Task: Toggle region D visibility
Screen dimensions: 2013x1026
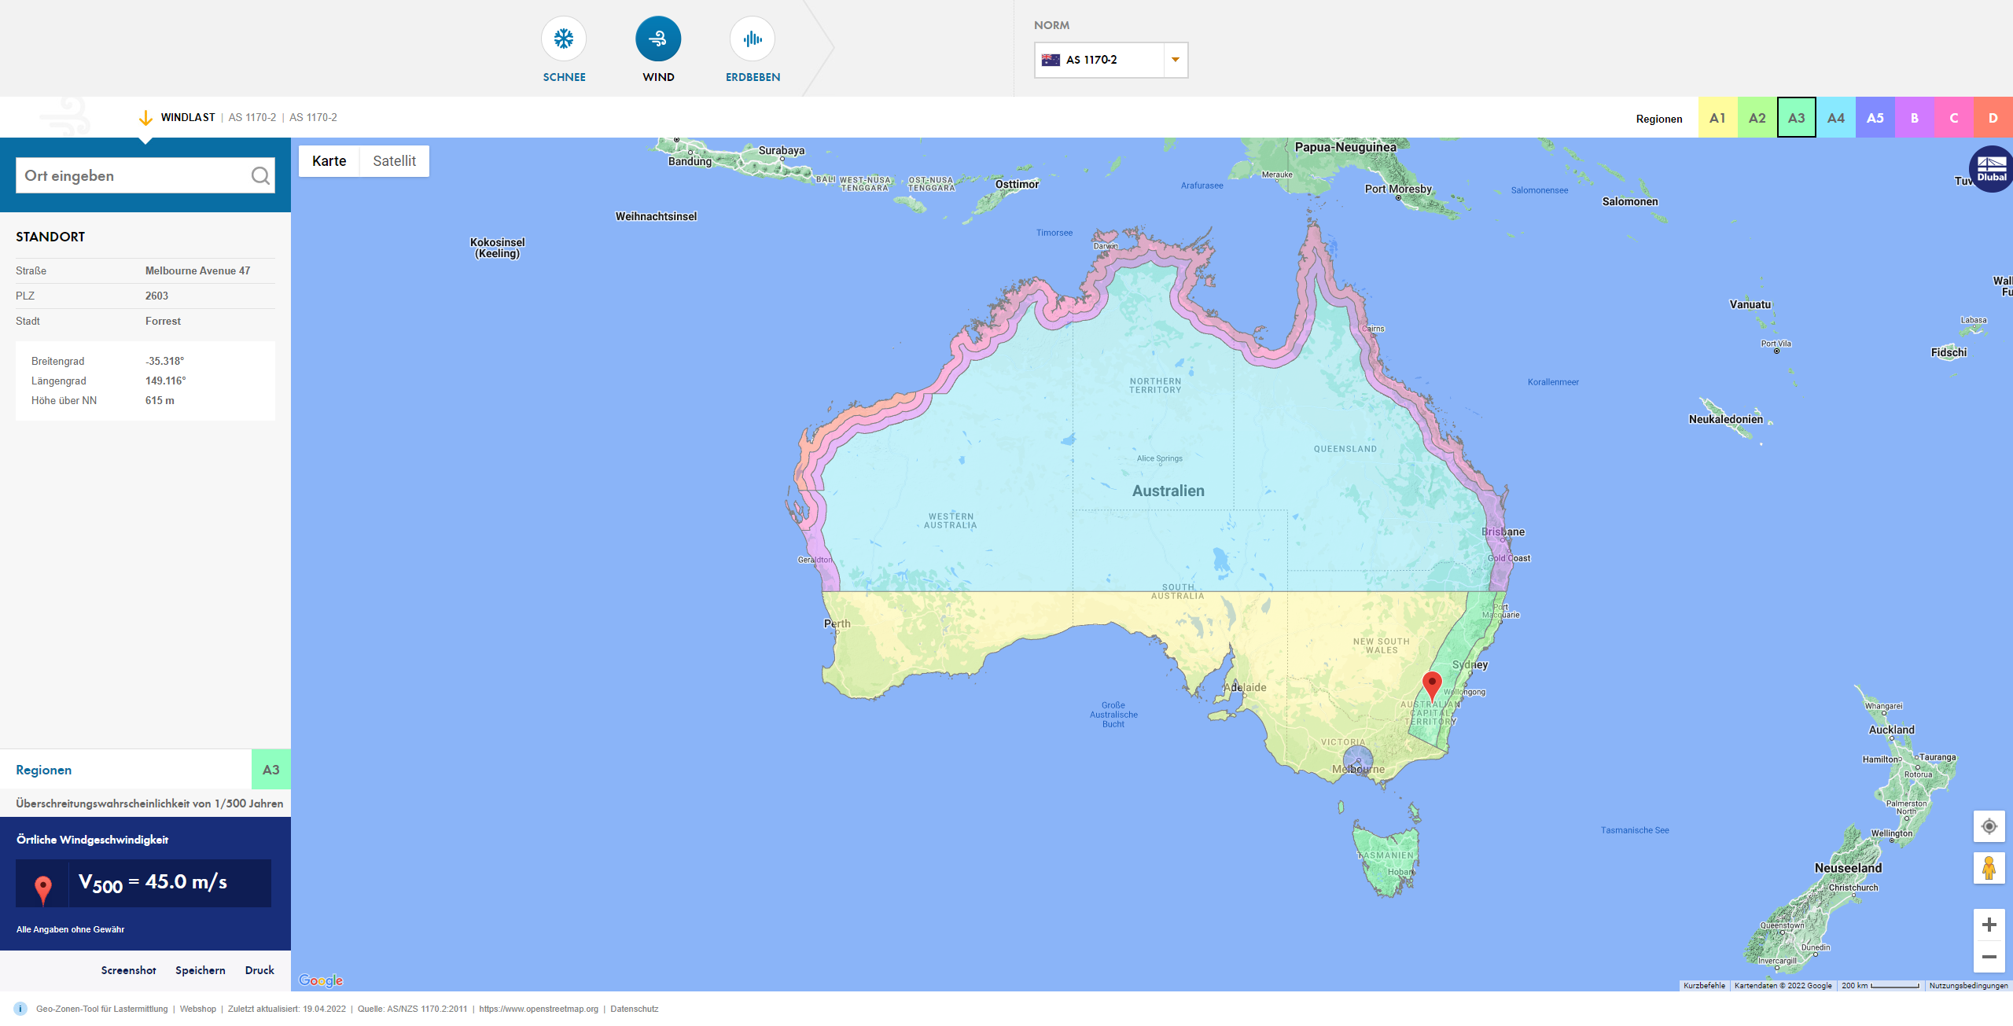Action: [x=1993, y=117]
